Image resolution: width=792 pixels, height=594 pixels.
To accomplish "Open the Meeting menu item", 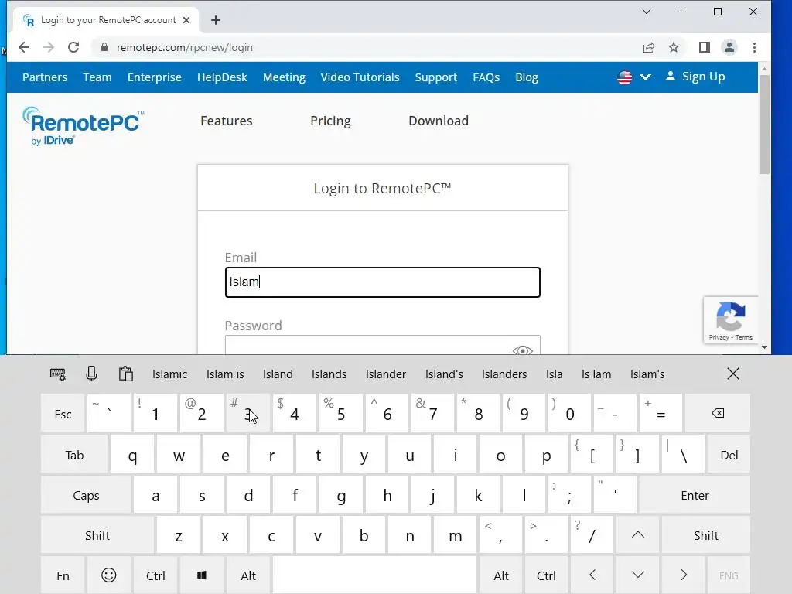I will click(x=284, y=77).
